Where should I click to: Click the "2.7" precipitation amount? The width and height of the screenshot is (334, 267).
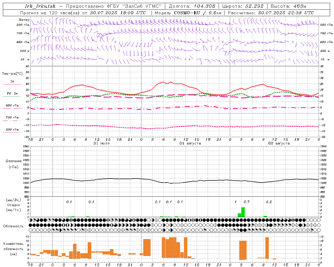(247, 202)
